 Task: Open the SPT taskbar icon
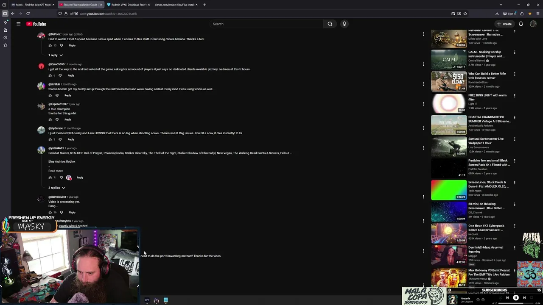point(147,300)
